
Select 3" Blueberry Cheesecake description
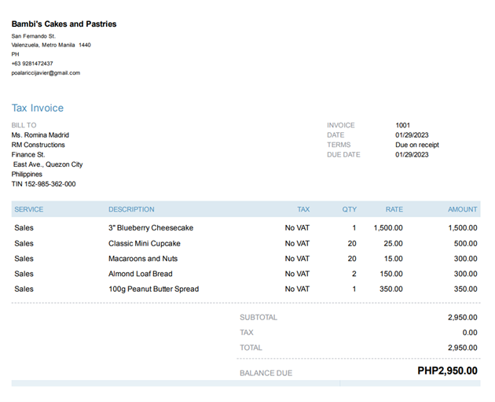click(151, 228)
